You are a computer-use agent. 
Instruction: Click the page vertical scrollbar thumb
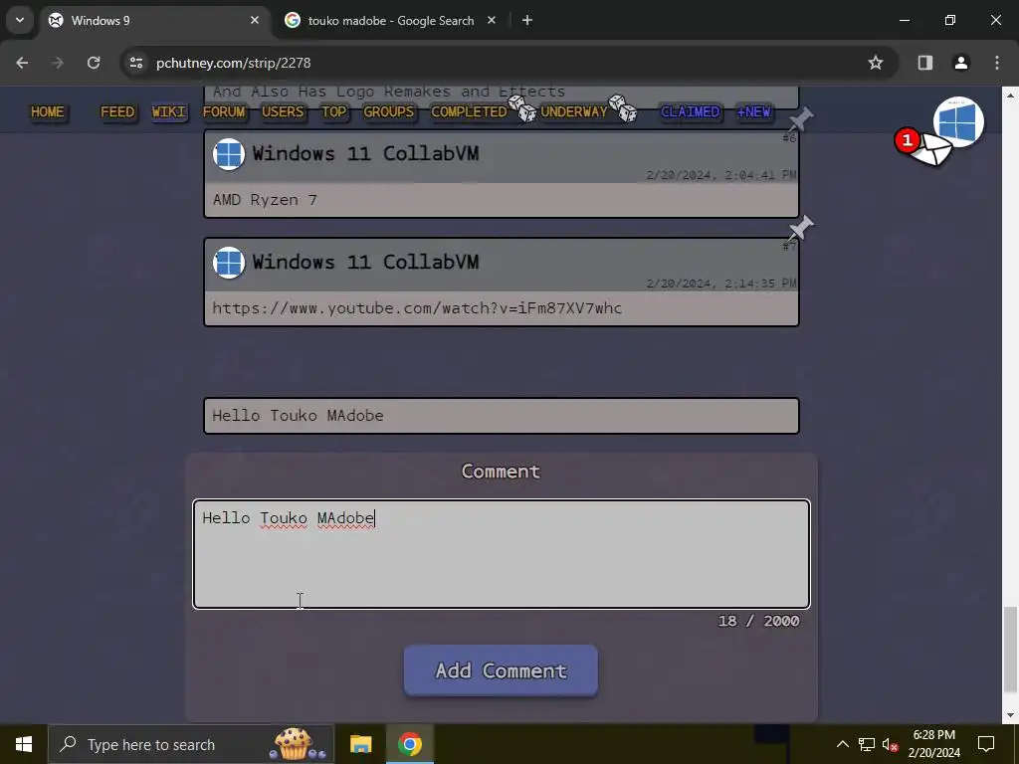[x=1009, y=650]
